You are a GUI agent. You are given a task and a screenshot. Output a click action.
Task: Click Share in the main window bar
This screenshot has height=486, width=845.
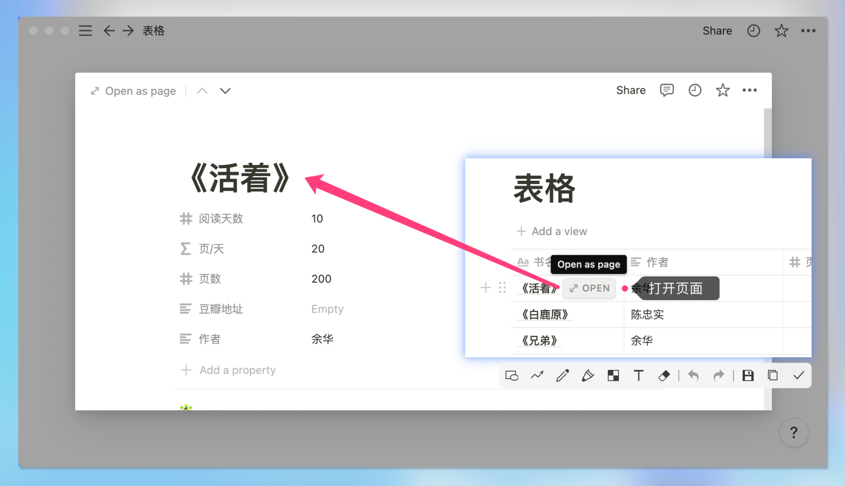click(x=717, y=31)
